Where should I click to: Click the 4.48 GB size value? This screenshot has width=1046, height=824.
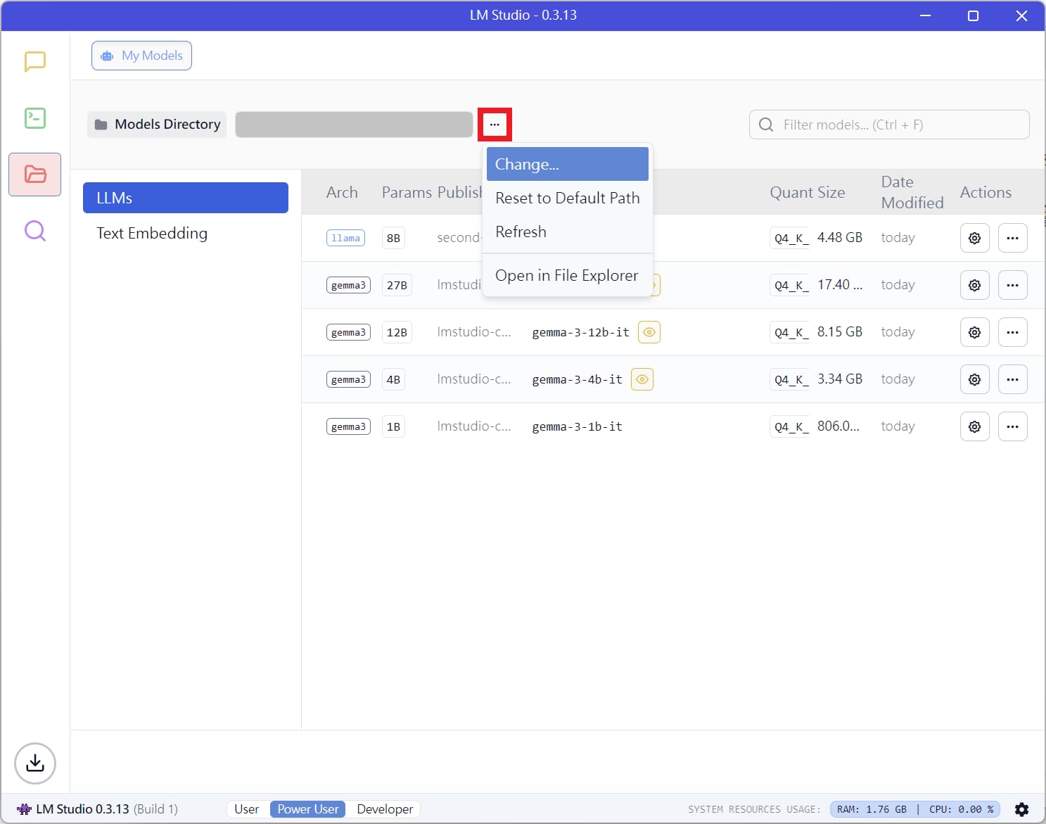tap(840, 237)
